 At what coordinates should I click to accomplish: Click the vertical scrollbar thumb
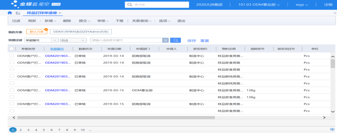click(x=333, y=64)
